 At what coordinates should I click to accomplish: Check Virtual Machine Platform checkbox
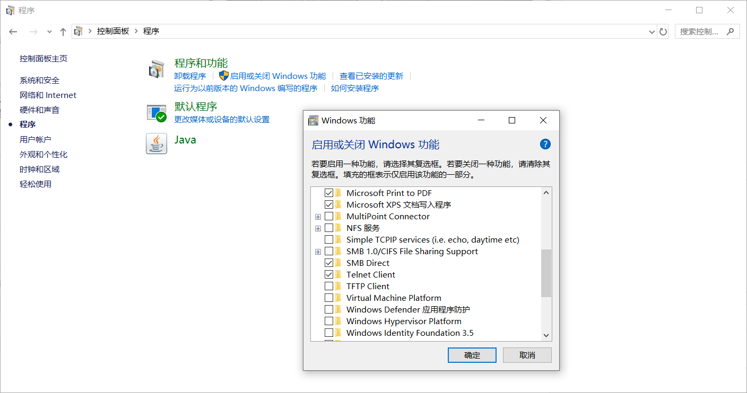[x=329, y=298]
